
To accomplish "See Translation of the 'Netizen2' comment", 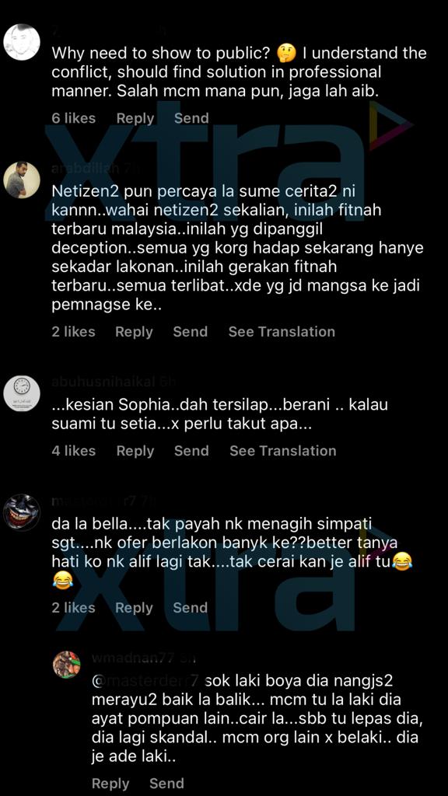I will pyautogui.click(x=282, y=332).
